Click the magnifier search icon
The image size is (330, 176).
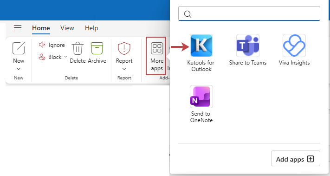pos(188,14)
